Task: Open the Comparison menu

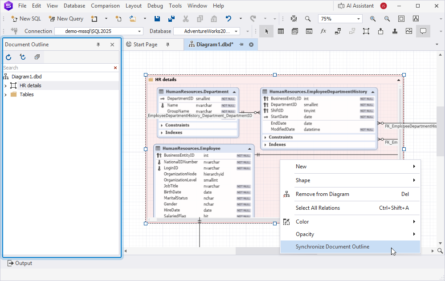Action: pyautogui.click(x=105, y=6)
